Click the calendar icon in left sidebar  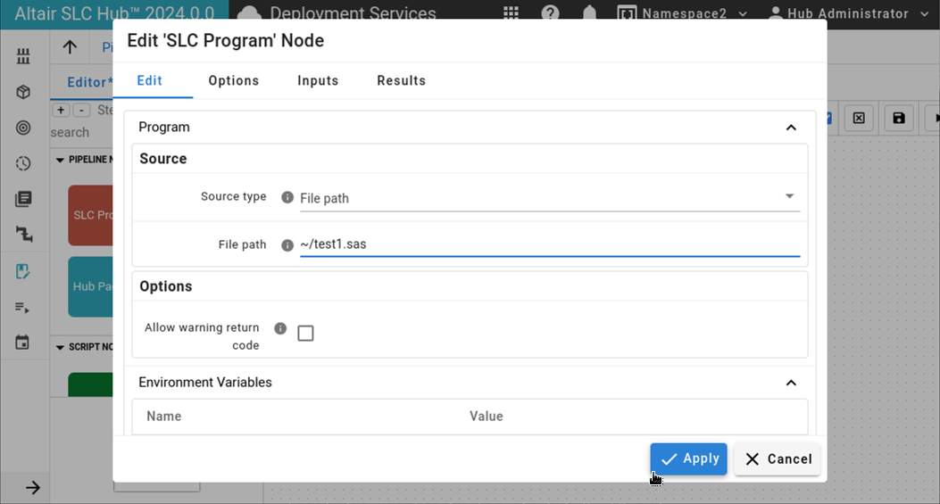[x=22, y=343]
